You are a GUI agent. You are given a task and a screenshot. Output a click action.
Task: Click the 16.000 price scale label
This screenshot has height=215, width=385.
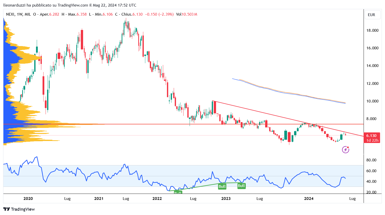pos(372,48)
